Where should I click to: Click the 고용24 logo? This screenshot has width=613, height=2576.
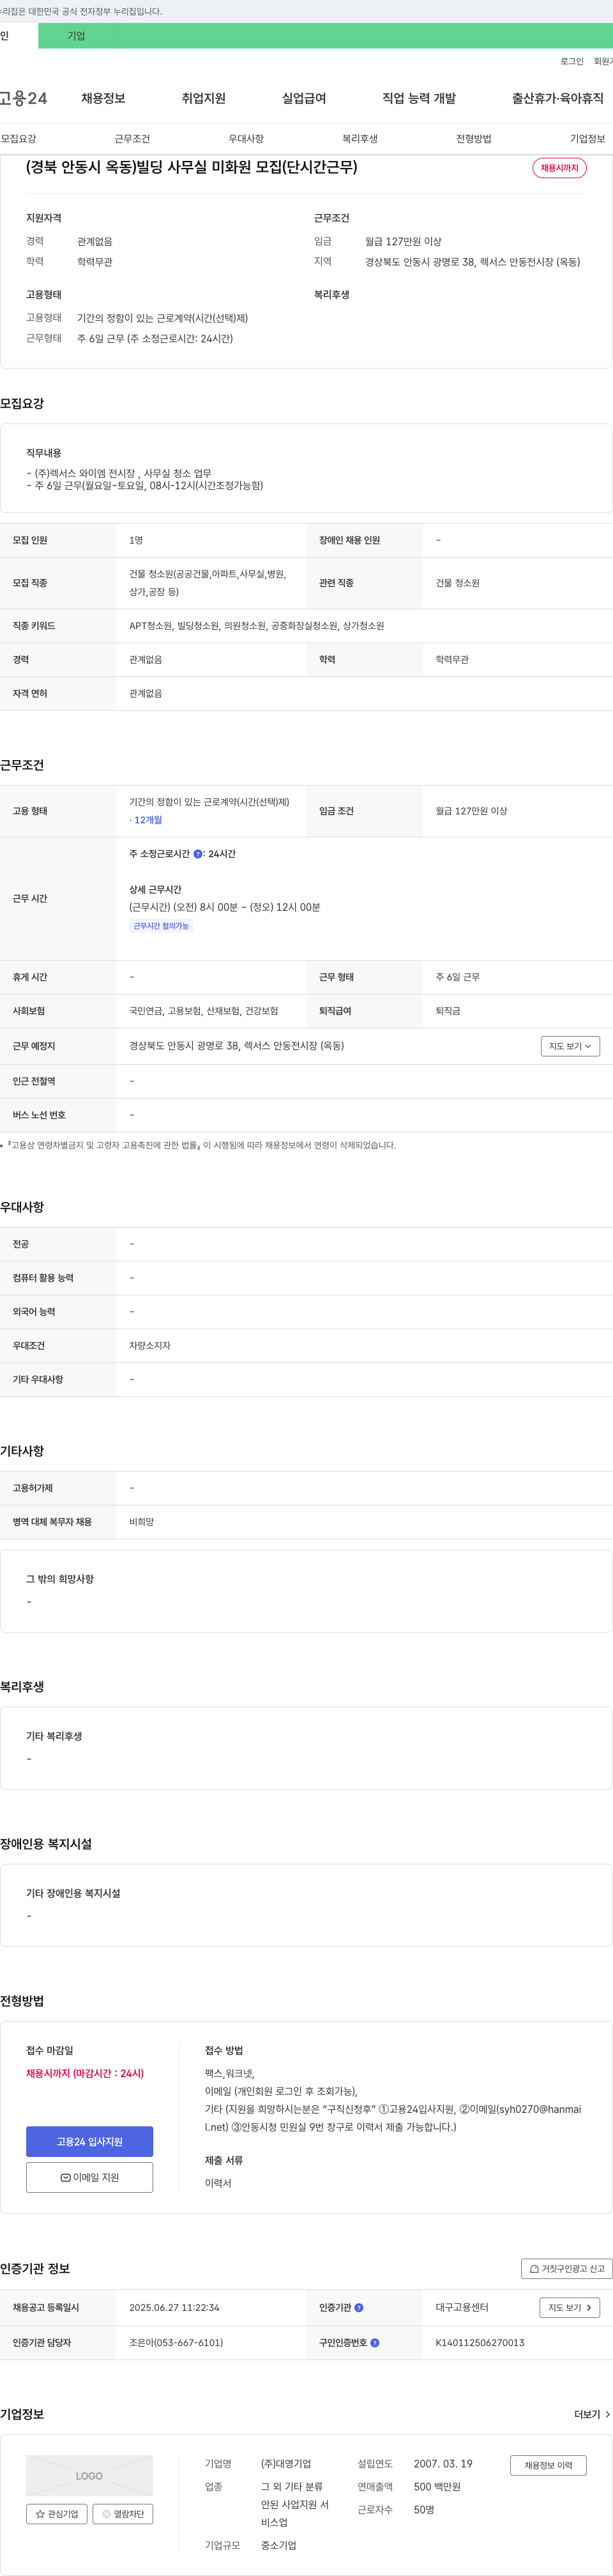(x=23, y=98)
